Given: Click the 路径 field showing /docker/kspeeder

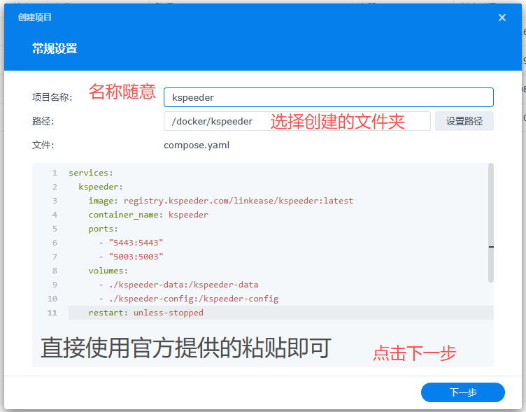Looking at the screenshot, I should tap(217, 121).
